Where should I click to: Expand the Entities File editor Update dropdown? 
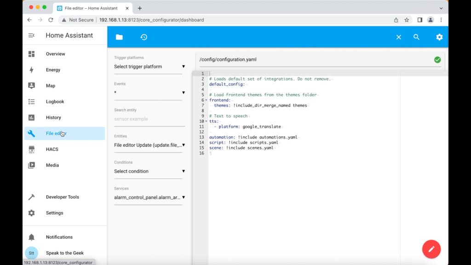tap(149, 145)
